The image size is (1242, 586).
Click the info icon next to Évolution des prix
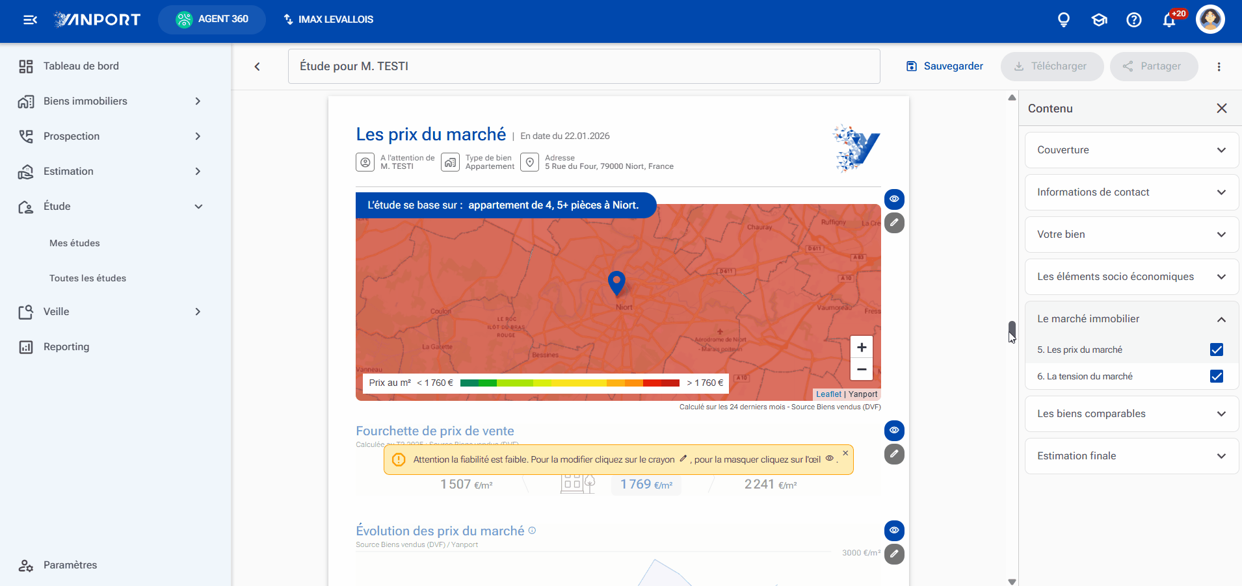click(x=532, y=530)
